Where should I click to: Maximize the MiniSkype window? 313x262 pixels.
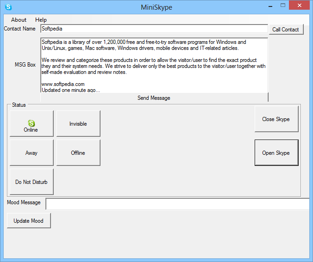[x=283, y=6]
